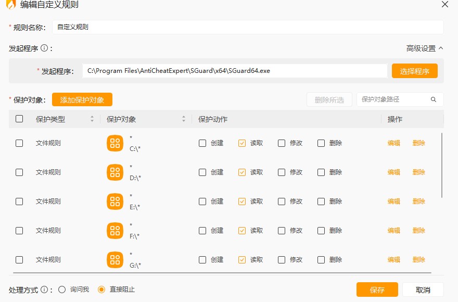Enable 创建 checkbox for the C:\* rule

(202, 143)
